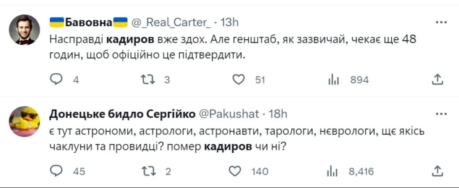View analytics of the Pakushat tweet
This screenshot has height=188, width=459.
[333, 171]
